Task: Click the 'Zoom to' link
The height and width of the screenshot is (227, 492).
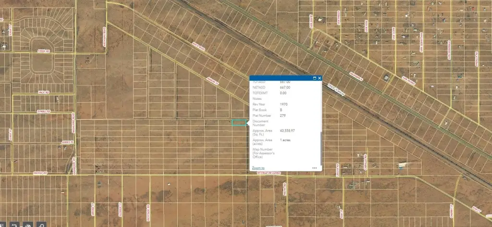Action: pyautogui.click(x=258, y=168)
